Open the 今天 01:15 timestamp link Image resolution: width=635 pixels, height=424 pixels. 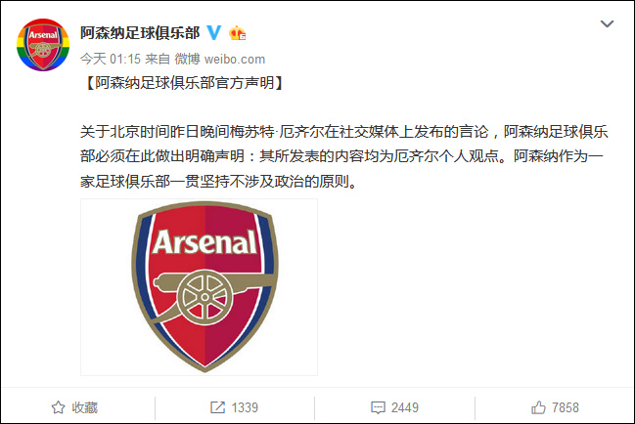point(105,59)
